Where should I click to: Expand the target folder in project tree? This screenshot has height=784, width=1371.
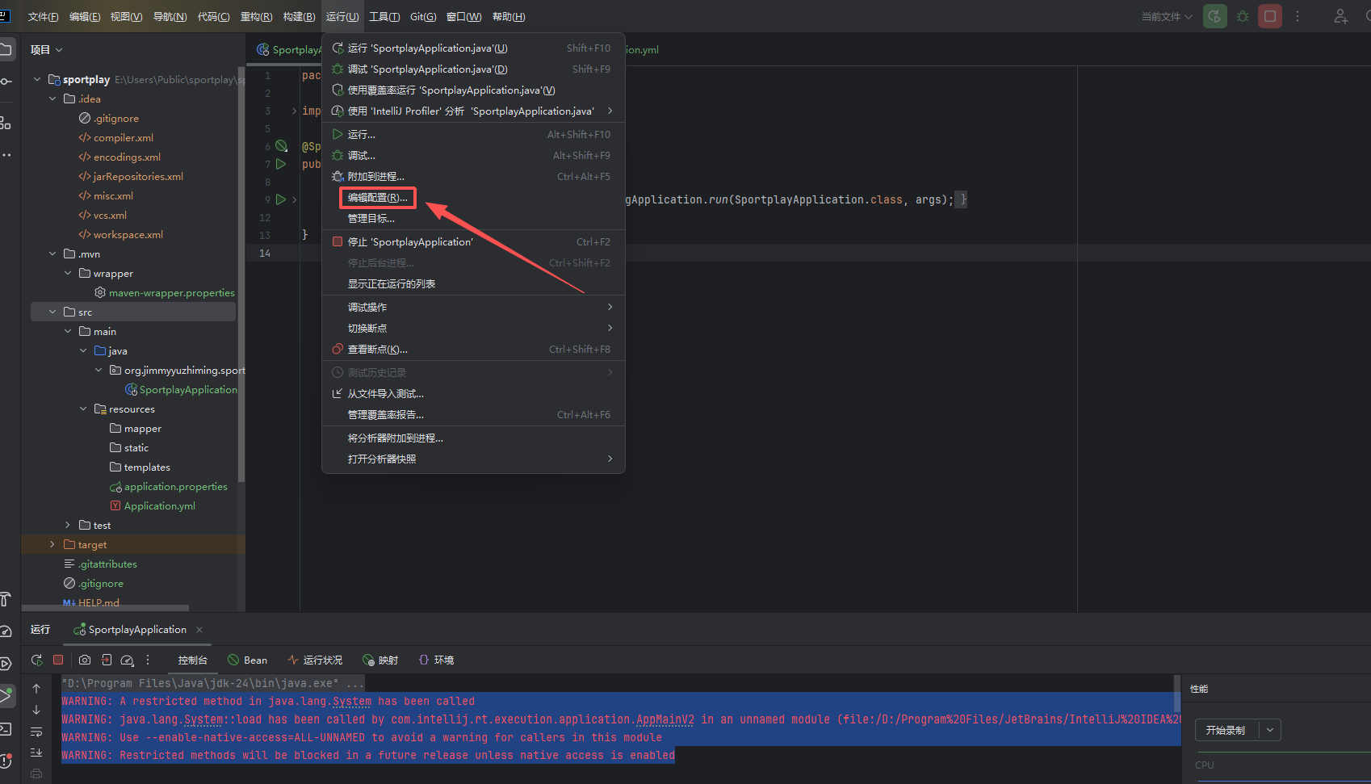click(x=52, y=544)
